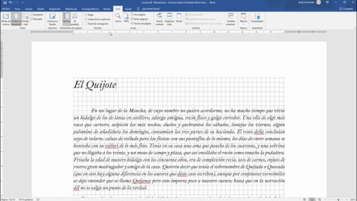Open the Correspondencia tab
Image resolution: width=357 pixels, height=201 pixels.
point(90,9)
